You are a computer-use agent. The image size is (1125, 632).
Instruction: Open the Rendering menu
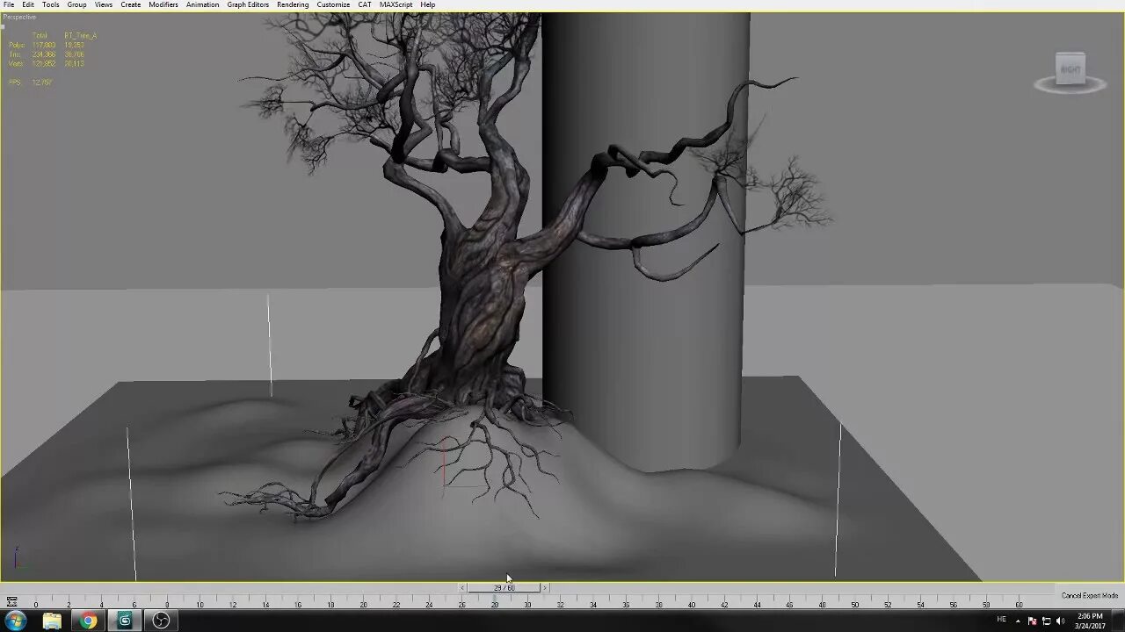[293, 5]
